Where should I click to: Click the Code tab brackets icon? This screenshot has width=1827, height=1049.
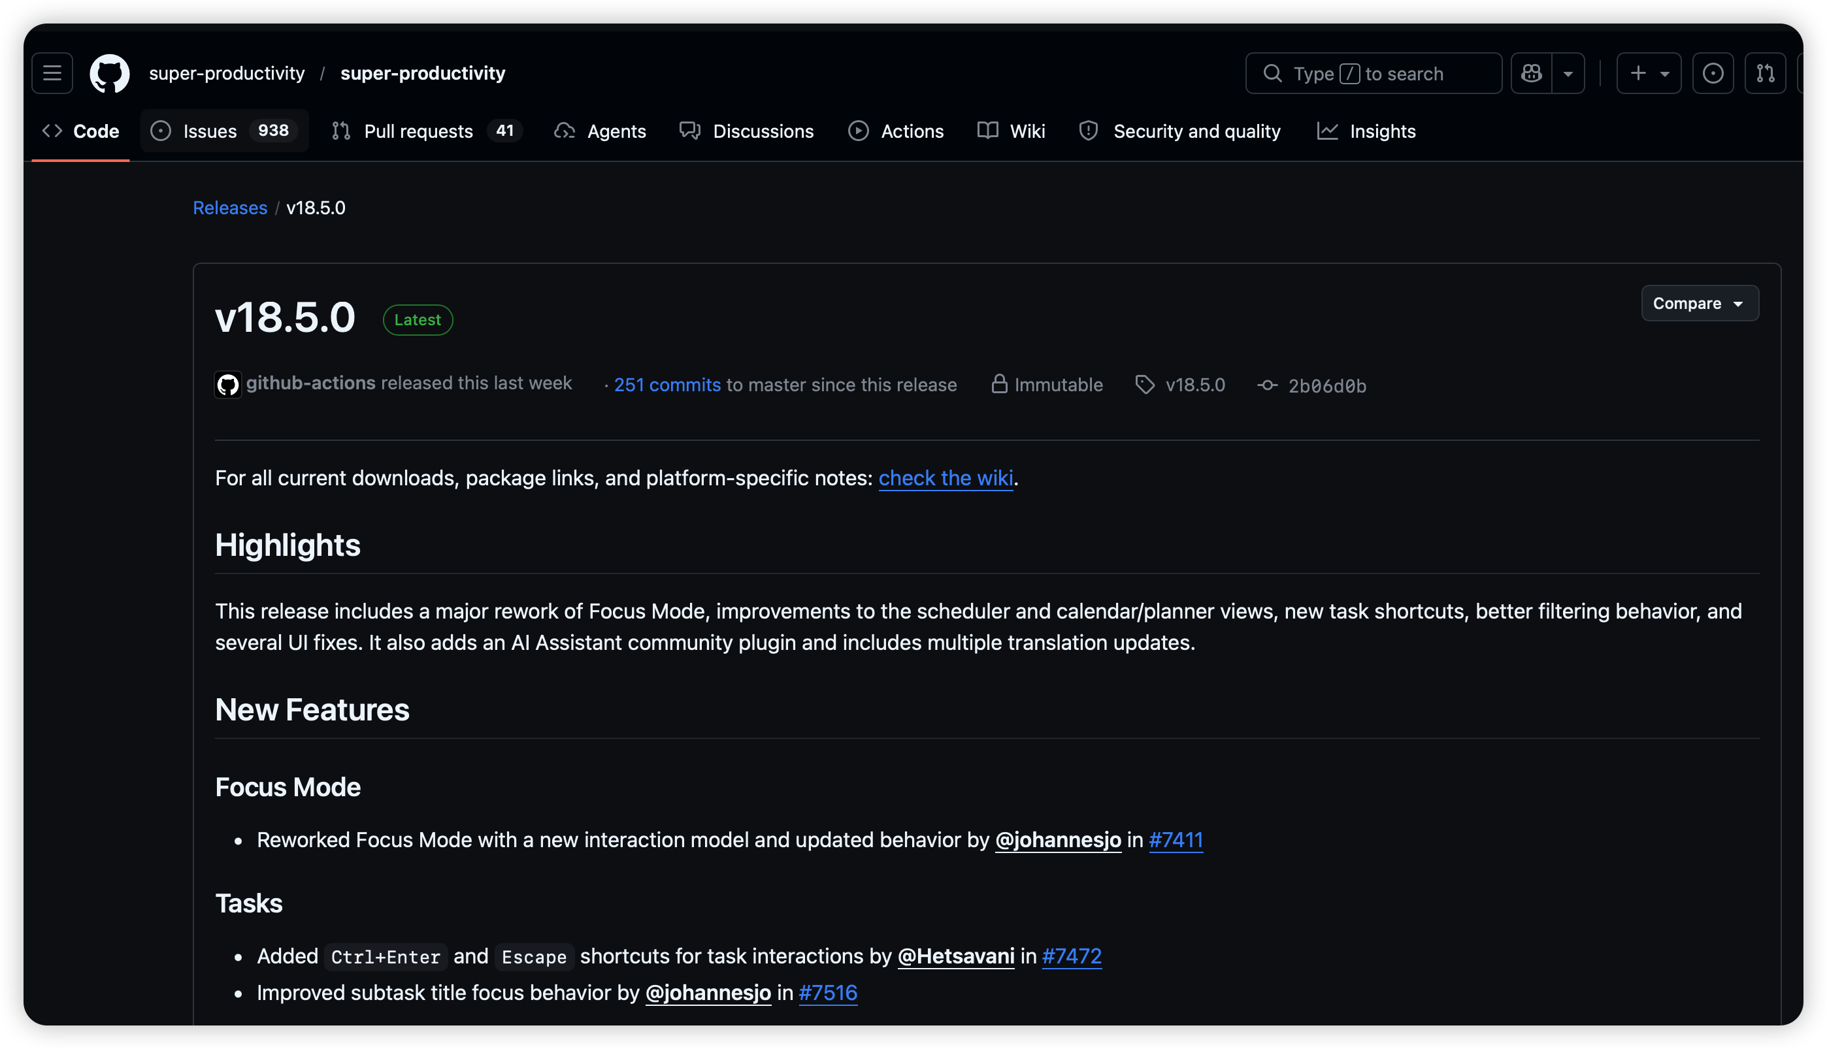click(52, 131)
